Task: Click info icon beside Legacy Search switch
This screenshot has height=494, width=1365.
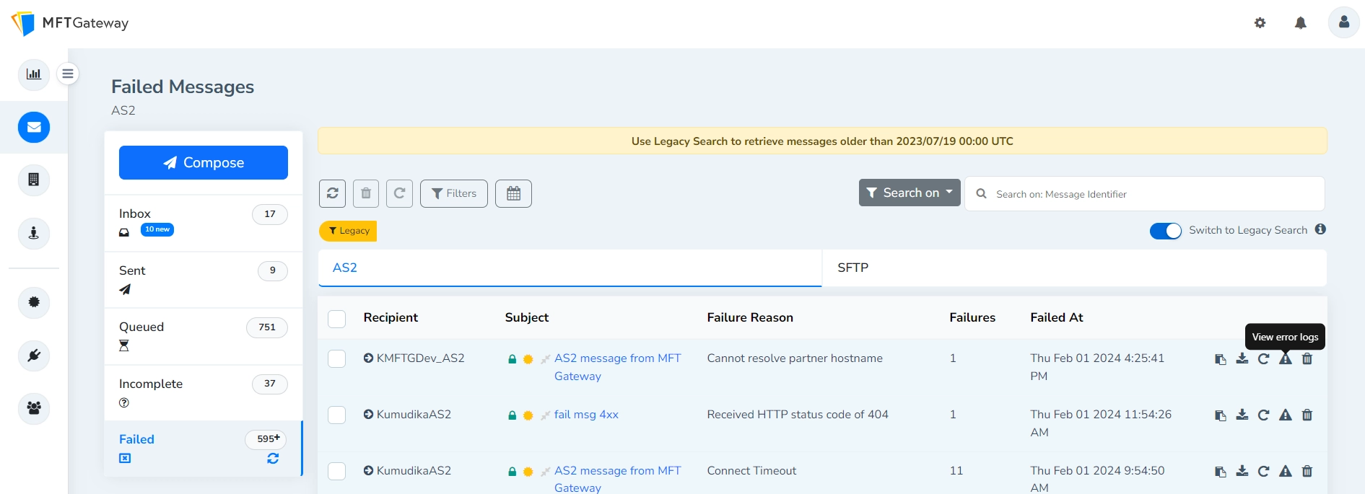Action: tap(1320, 229)
